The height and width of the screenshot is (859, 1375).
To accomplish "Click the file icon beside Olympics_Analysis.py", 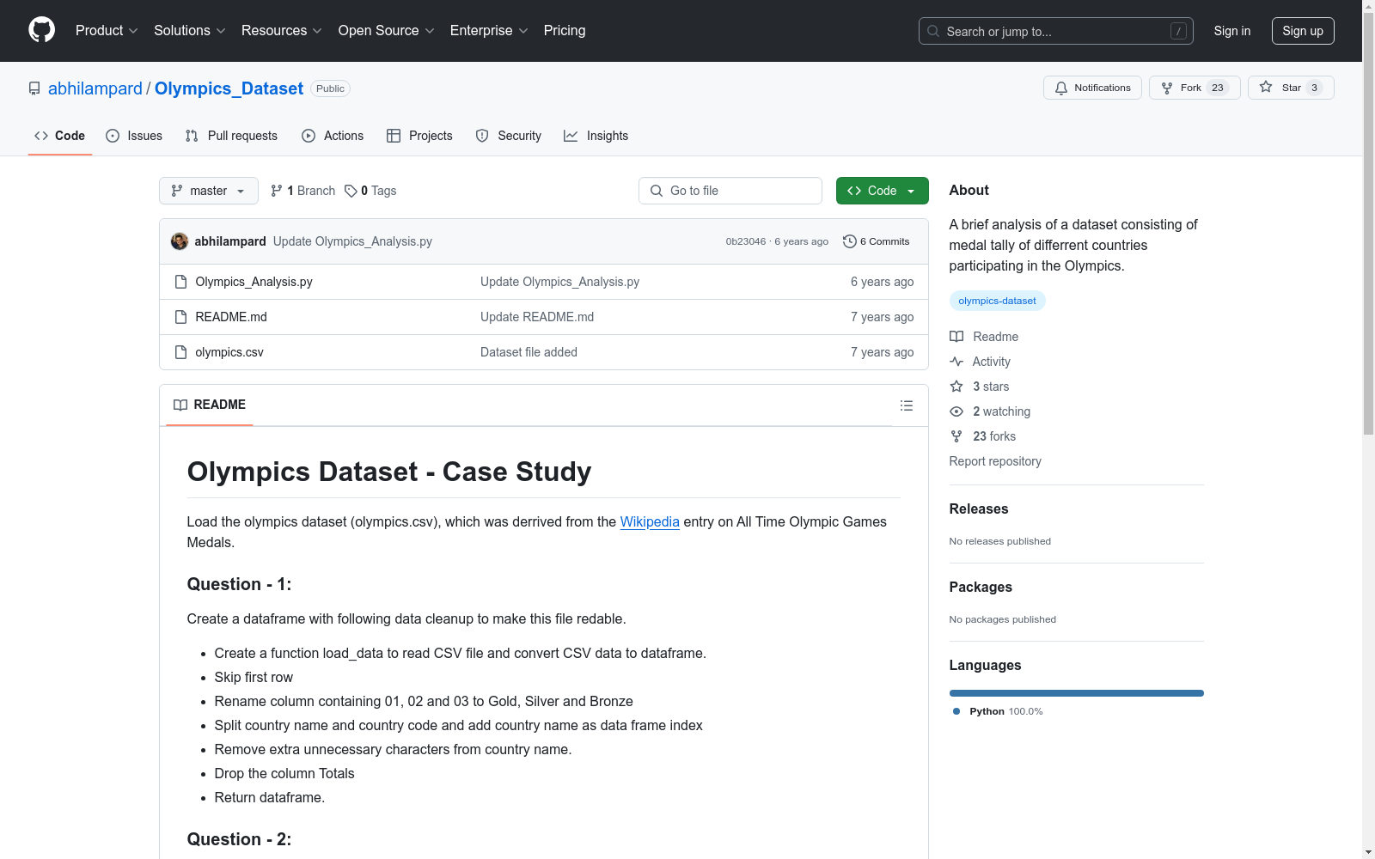I will tap(180, 282).
